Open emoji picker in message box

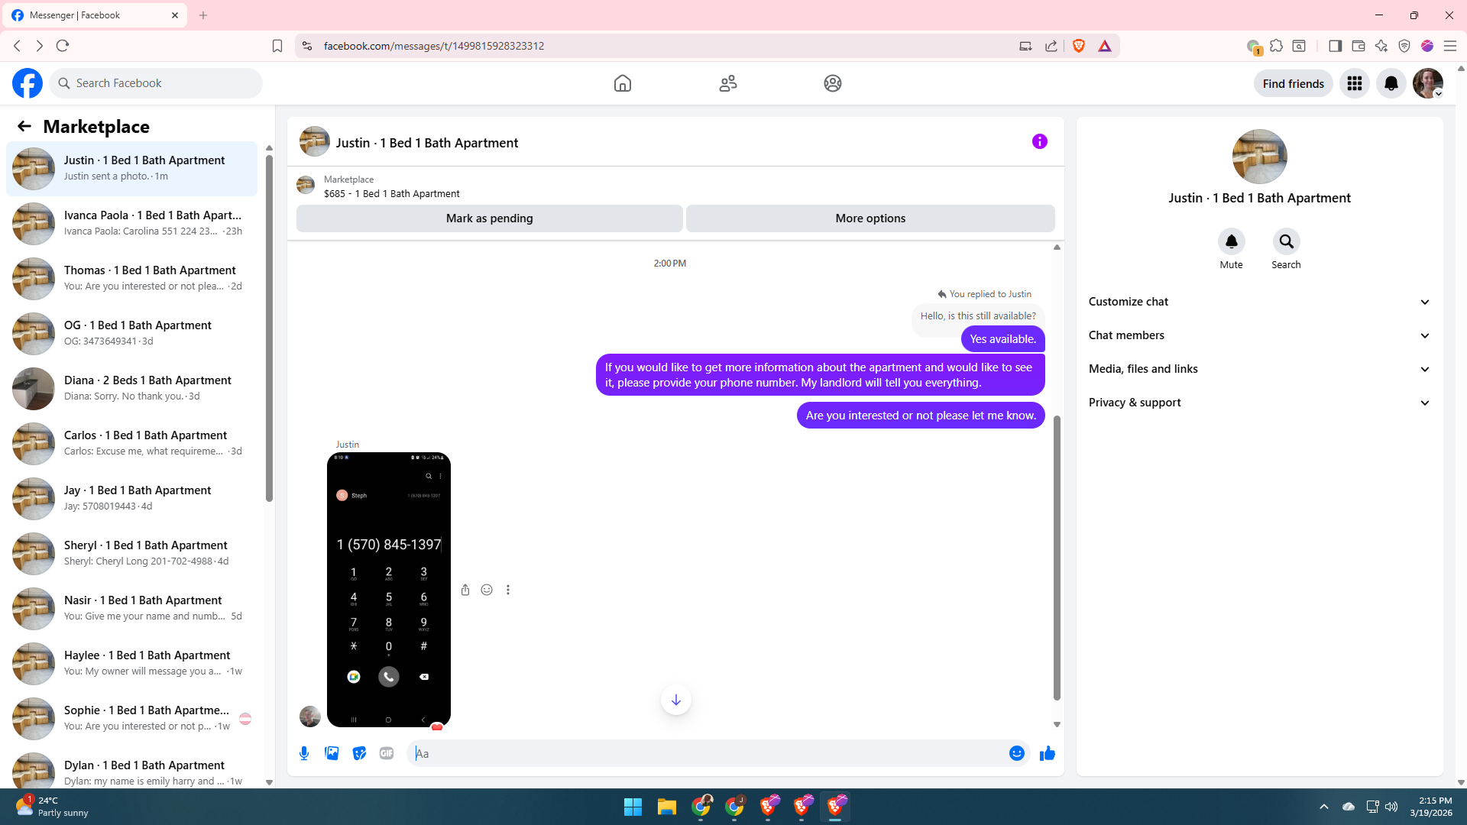1016,753
